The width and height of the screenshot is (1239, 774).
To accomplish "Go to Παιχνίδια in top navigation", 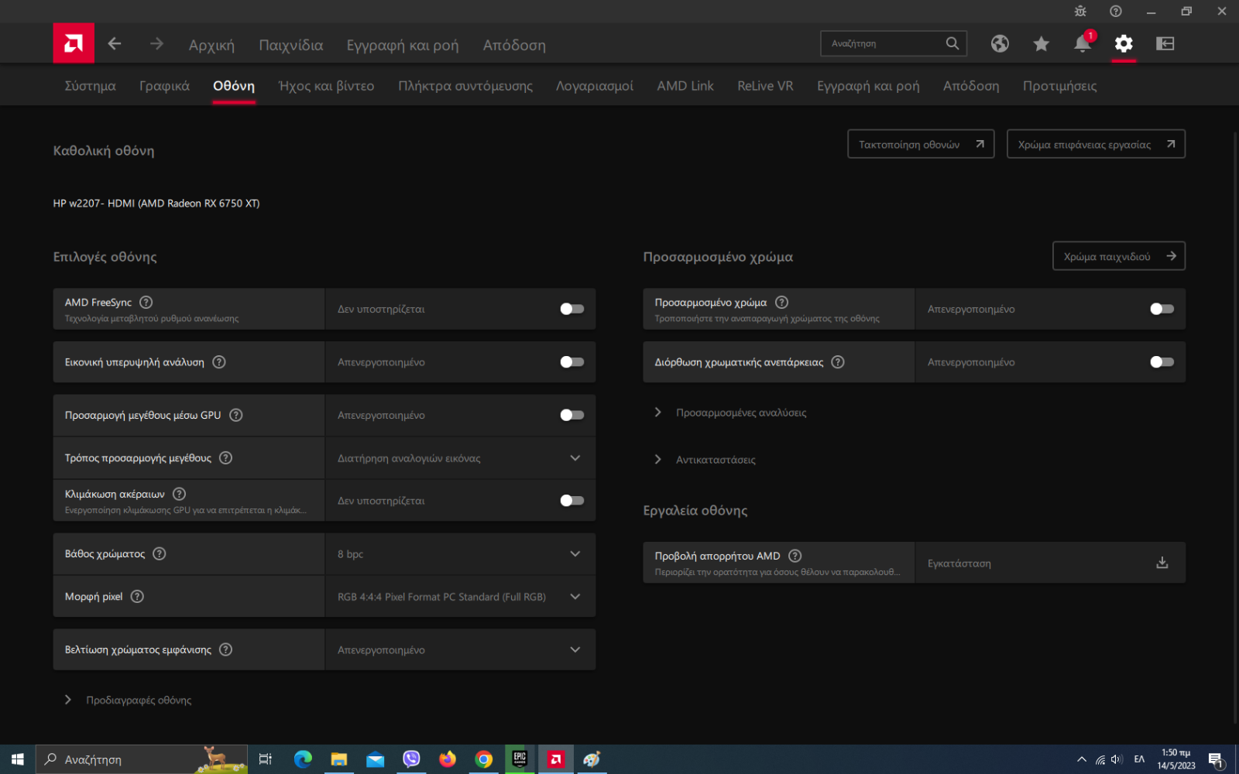I will (291, 45).
